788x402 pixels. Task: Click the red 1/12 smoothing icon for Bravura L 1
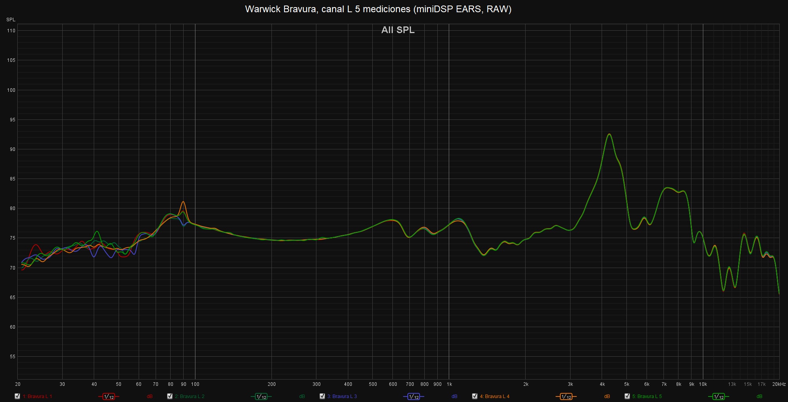coord(109,396)
